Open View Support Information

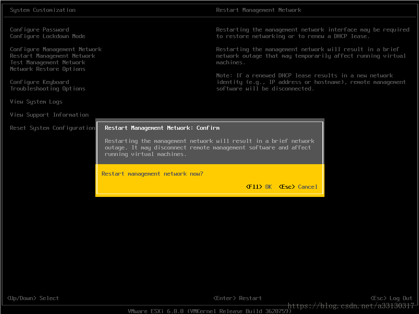click(x=49, y=115)
